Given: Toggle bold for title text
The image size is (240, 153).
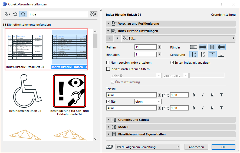Looking at the screenshot, I should [194, 108].
